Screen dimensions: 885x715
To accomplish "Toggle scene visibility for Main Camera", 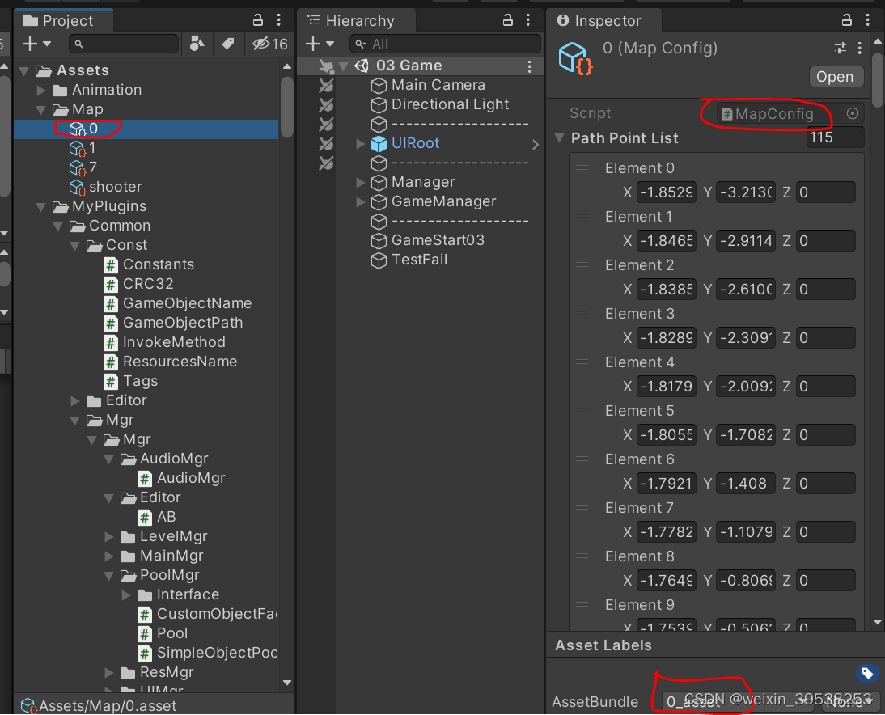I will (x=326, y=85).
